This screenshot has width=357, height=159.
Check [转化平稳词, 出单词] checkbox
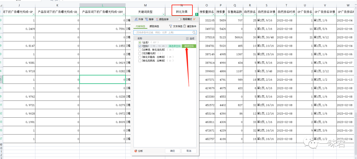140,57
